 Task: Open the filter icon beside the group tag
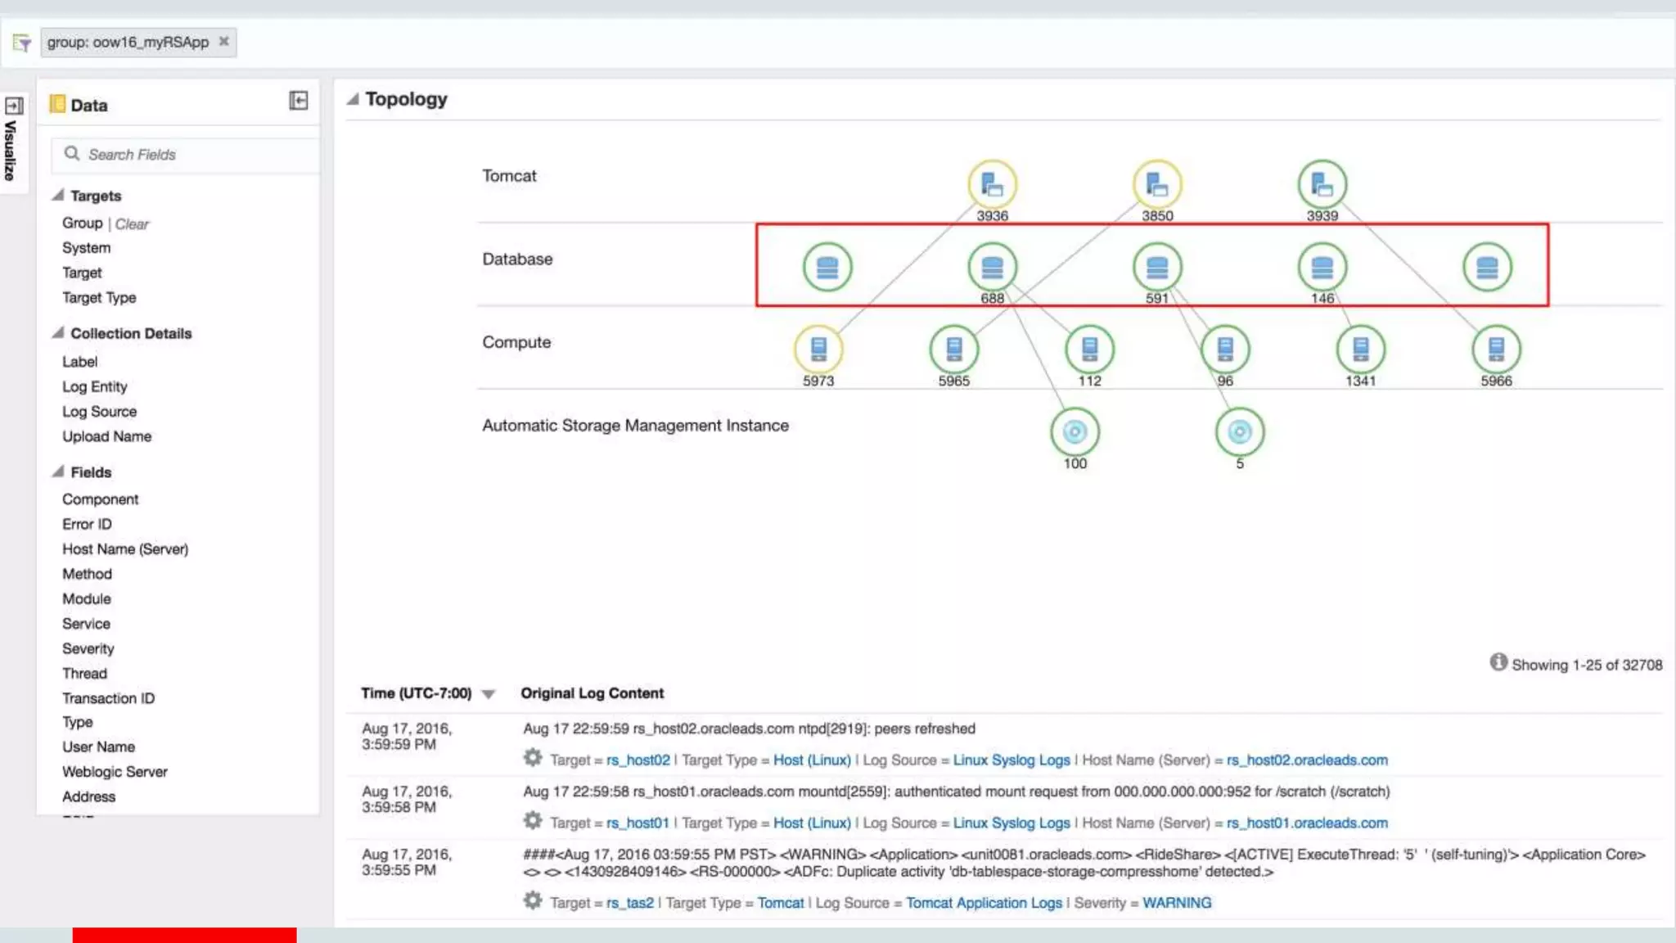pyautogui.click(x=22, y=43)
